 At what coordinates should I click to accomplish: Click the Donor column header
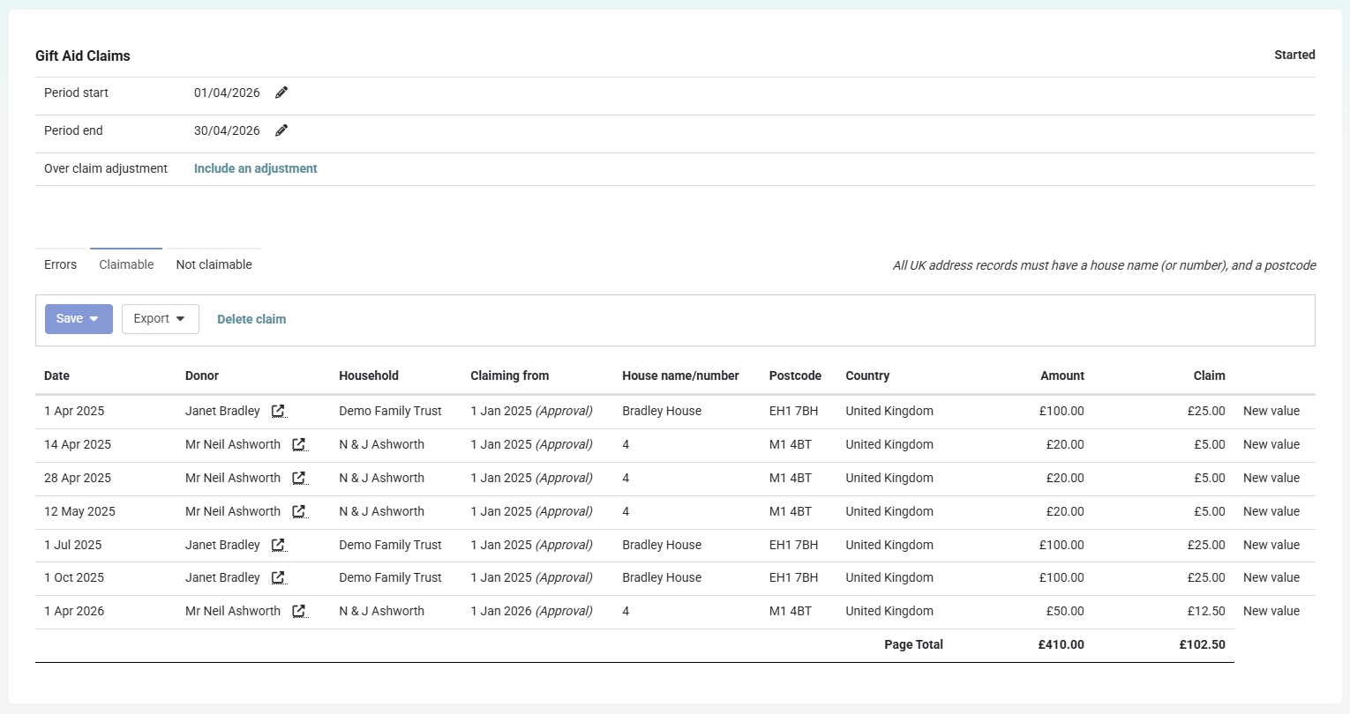(x=202, y=376)
